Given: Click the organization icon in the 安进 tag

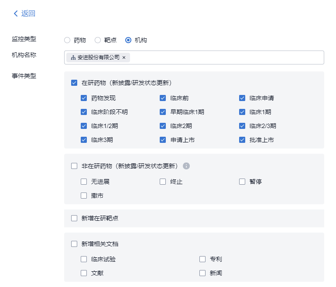Looking at the screenshot, I should [x=73, y=57].
